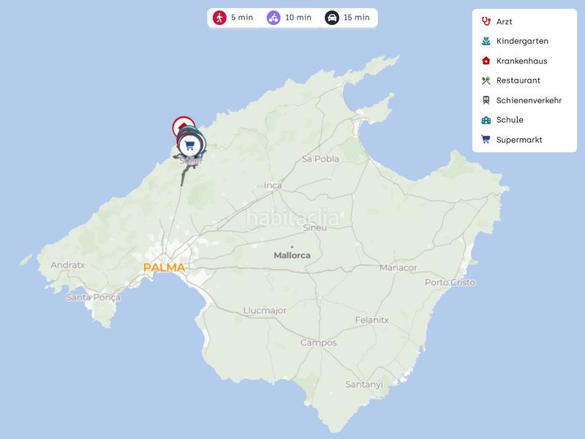Image resolution: width=585 pixels, height=439 pixels.
Task: Click the Porto Cristo label on map
Action: (x=450, y=282)
